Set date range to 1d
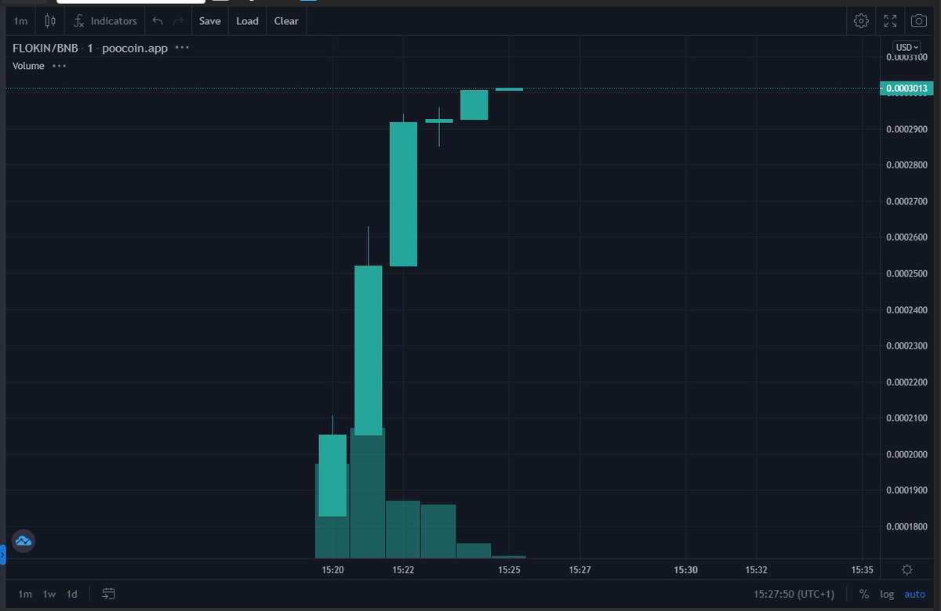 (71, 594)
